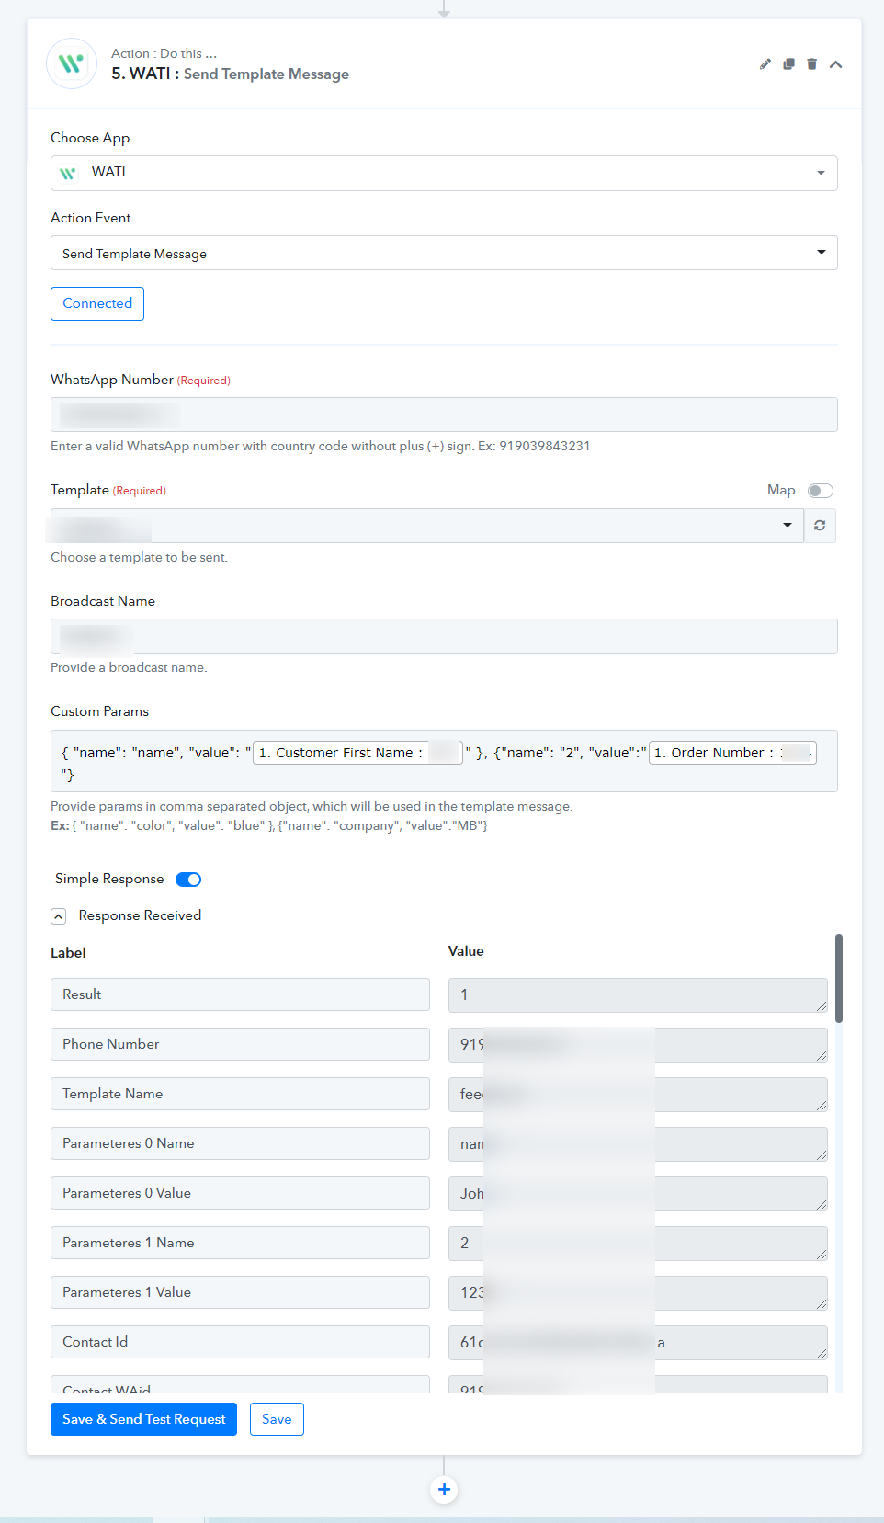This screenshot has width=884, height=1523.
Task: Click the Phone Number label field
Action: tap(240, 1044)
